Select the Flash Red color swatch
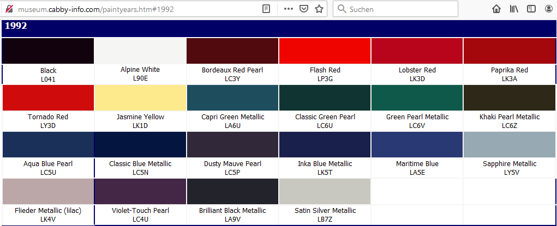The height and width of the screenshot is (226, 557). tap(325, 51)
